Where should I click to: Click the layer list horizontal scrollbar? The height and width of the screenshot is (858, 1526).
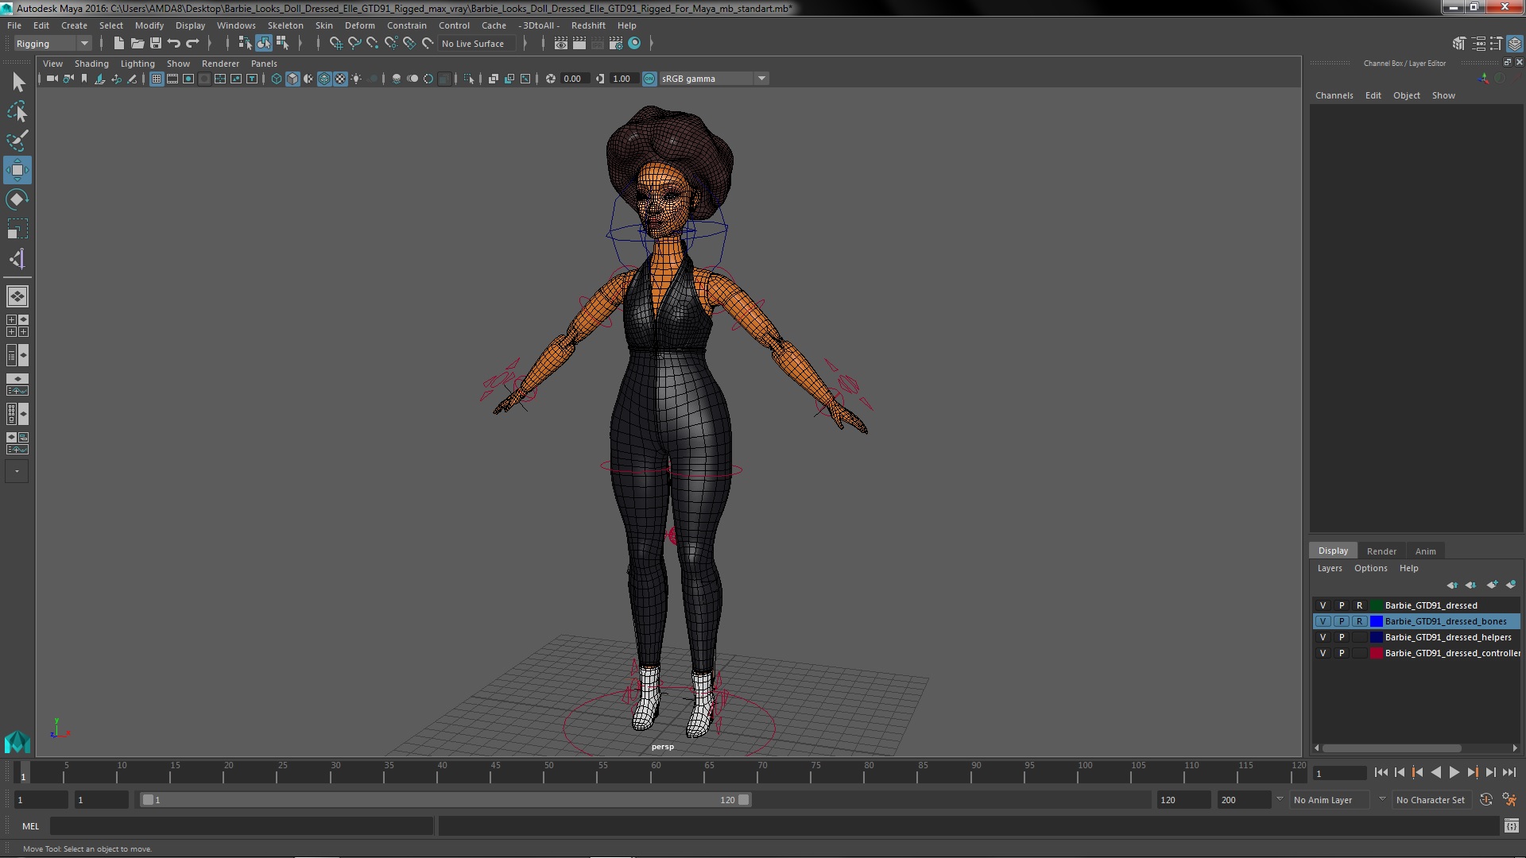(1391, 748)
